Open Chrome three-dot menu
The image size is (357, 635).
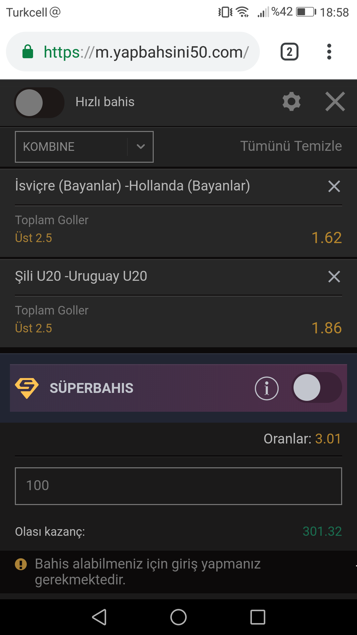329,52
